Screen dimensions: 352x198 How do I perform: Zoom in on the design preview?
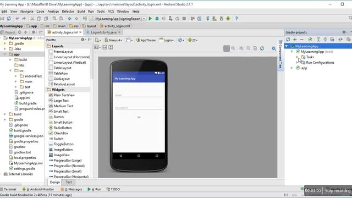[x=241, y=48]
